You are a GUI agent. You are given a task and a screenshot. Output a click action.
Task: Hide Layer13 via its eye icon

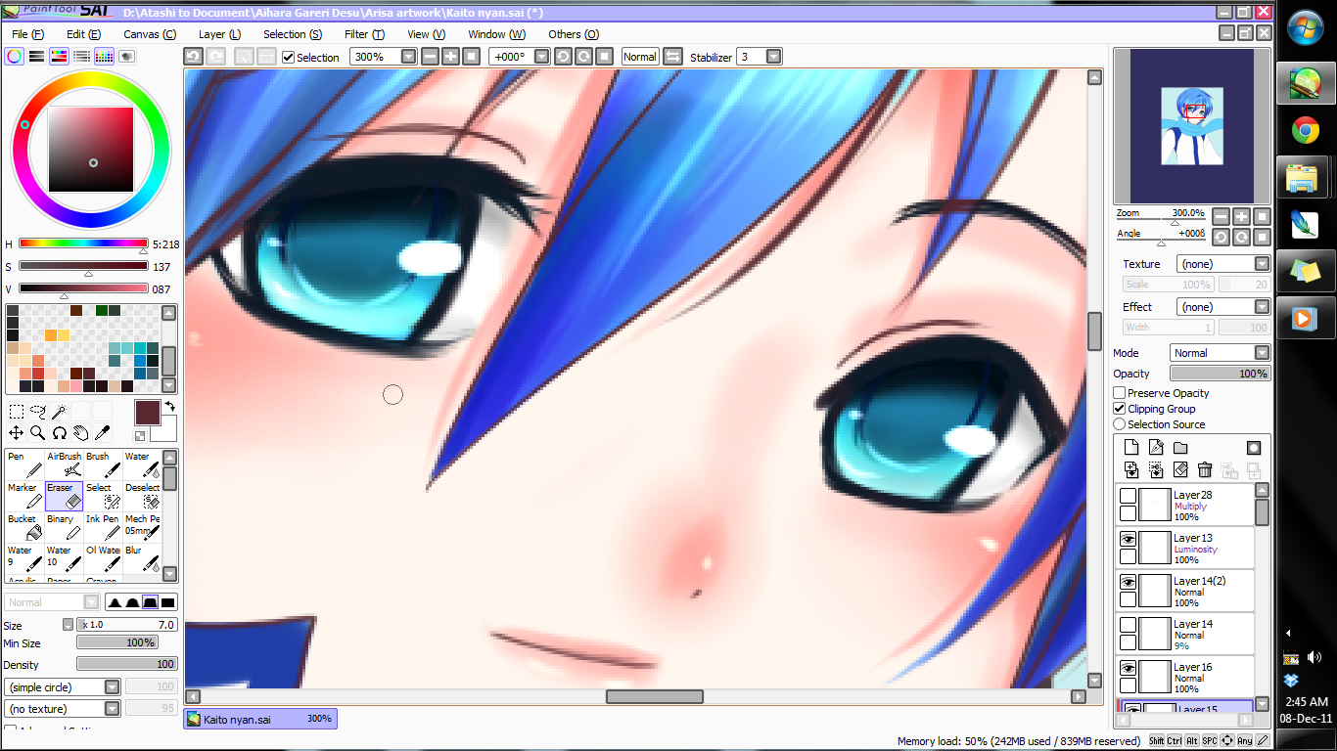[x=1128, y=539]
